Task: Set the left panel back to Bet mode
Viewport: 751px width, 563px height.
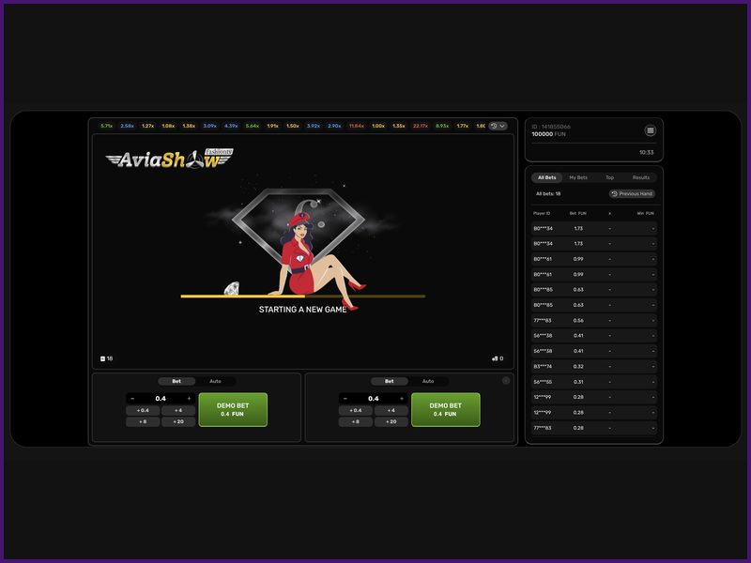Action: point(176,381)
